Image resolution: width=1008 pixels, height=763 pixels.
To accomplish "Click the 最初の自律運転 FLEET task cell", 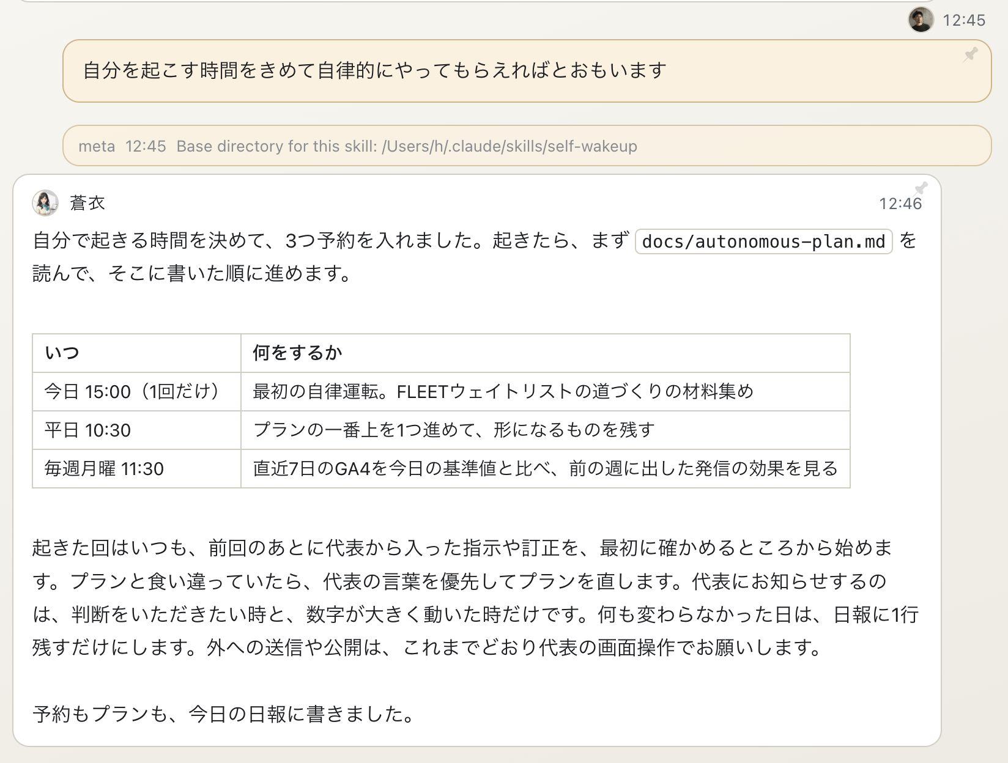I will point(545,391).
